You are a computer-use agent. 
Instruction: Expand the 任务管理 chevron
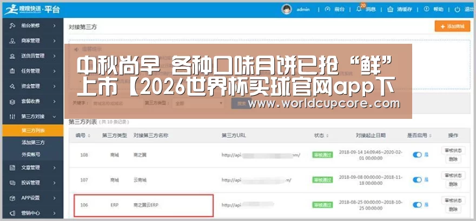(54, 71)
